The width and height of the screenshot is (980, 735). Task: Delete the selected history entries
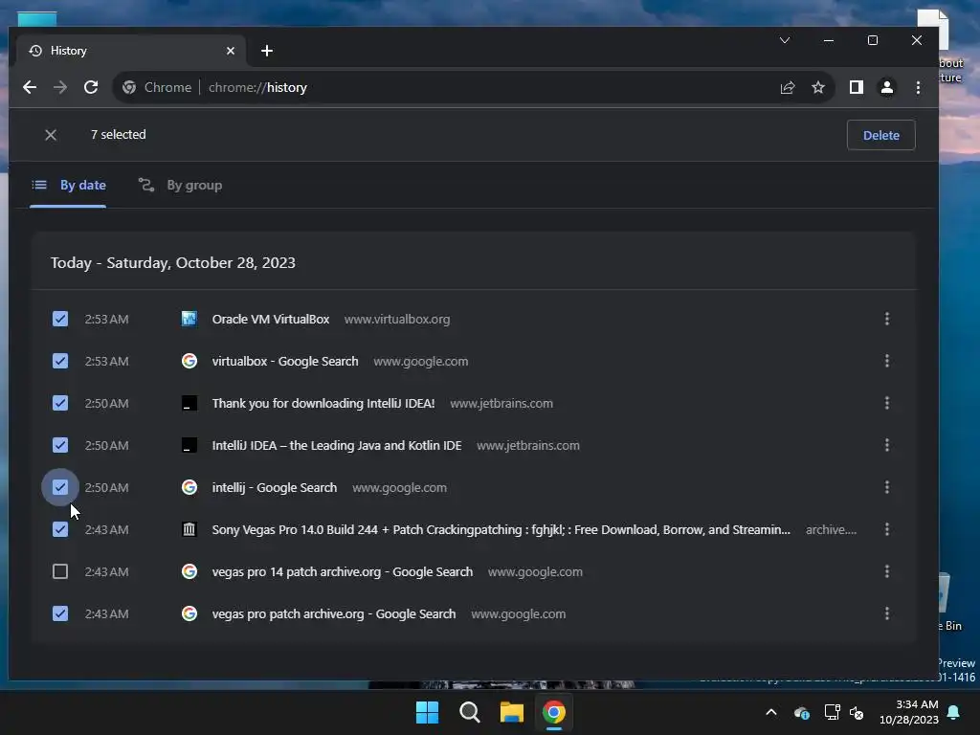point(881,135)
